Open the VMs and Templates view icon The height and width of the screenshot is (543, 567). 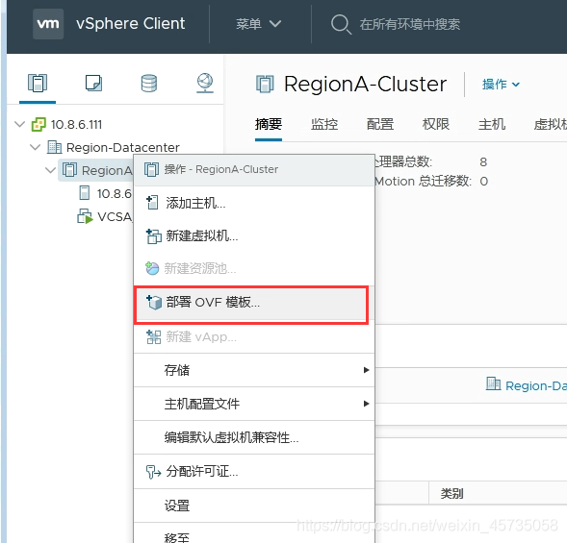[93, 83]
